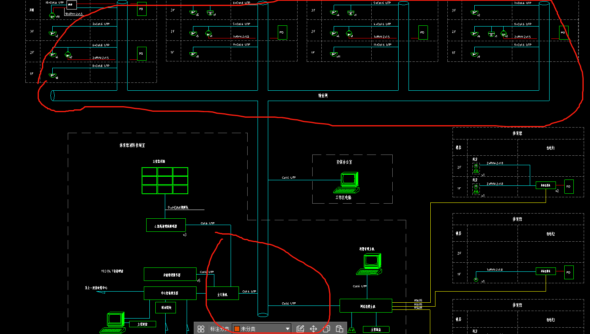Open the four-square grid menu icon
Image resolution: width=590 pixels, height=334 pixels.
pyautogui.click(x=201, y=329)
